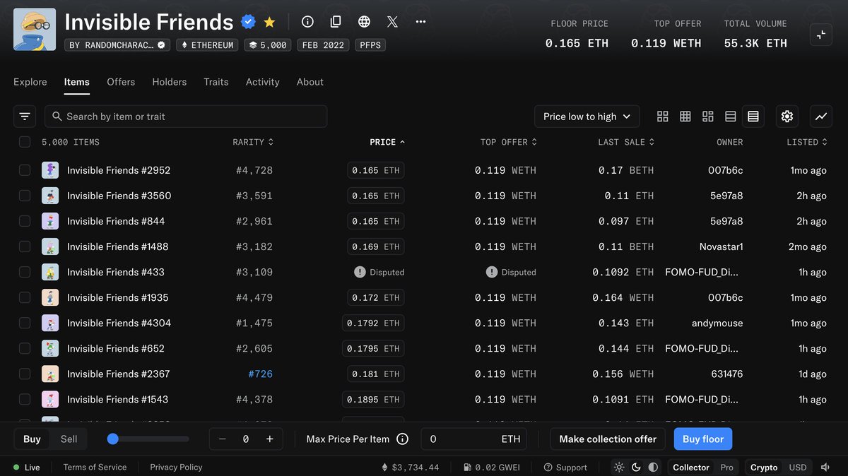Open owner andymouse profile link

pyautogui.click(x=717, y=323)
